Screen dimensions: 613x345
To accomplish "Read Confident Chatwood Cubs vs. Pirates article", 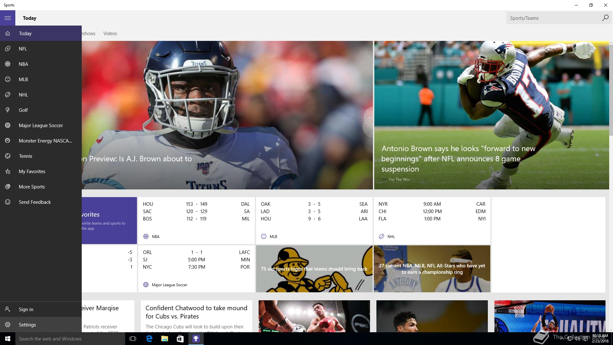I will point(196,316).
